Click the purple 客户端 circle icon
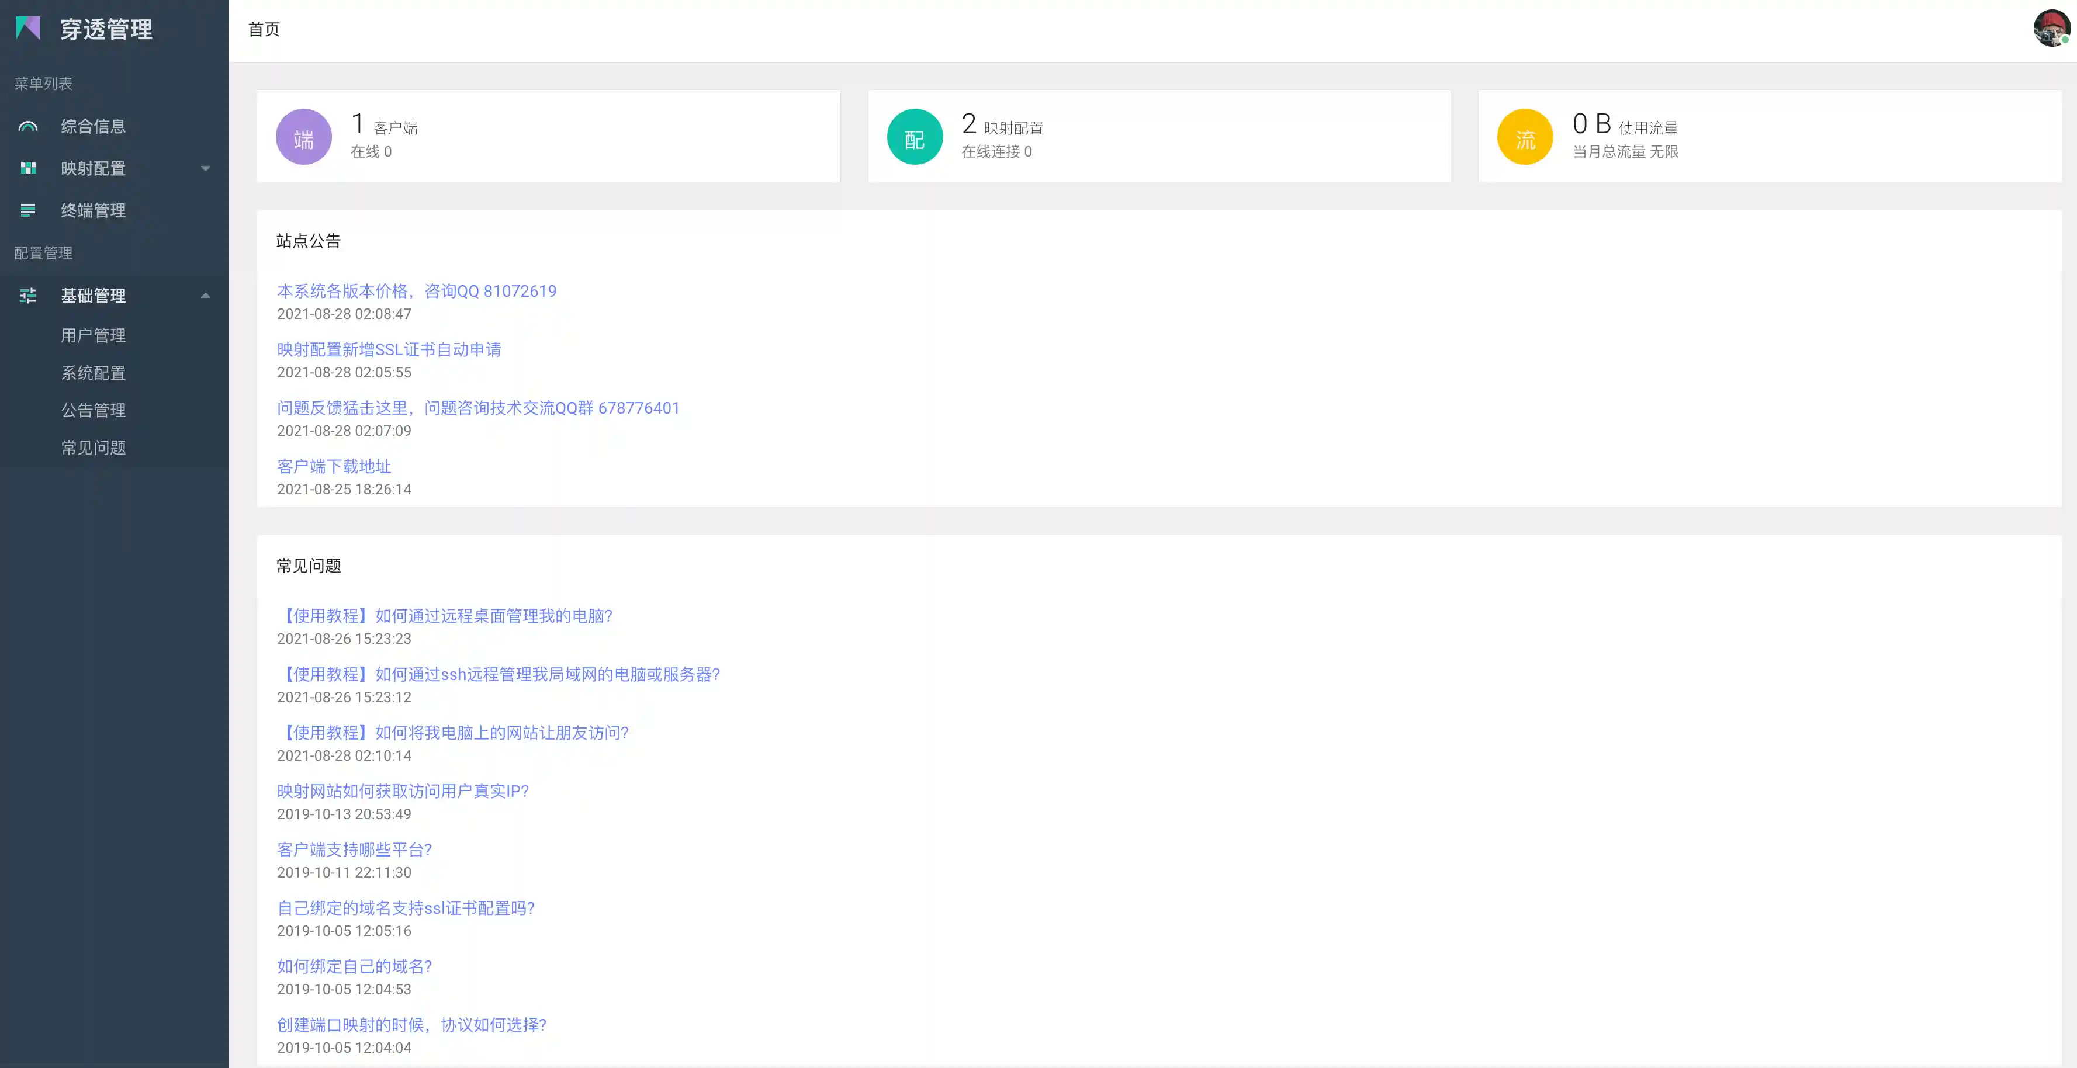 coord(303,137)
